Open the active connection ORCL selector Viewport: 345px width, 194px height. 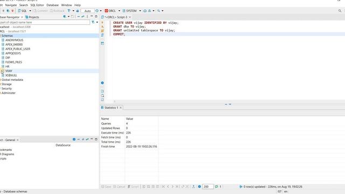pyautogui.click(x=113, y=11)
